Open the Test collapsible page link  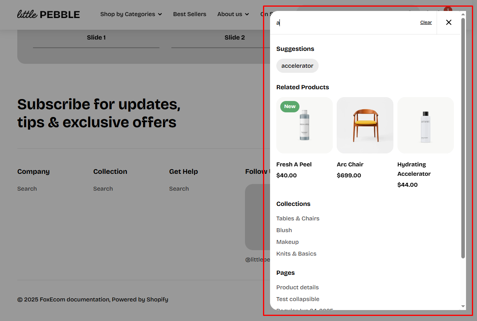(297, 299)
